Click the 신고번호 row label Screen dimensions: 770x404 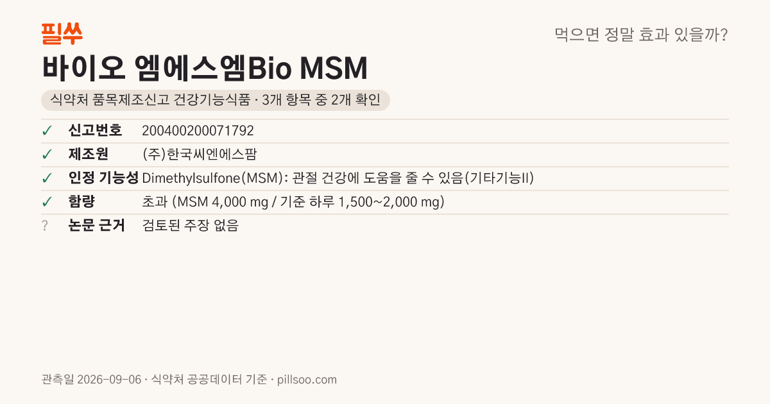click(x=95, y=131)
